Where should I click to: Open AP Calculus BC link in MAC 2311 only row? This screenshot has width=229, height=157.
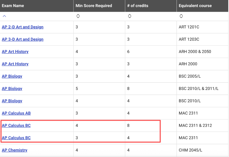[x=16, y=138]
